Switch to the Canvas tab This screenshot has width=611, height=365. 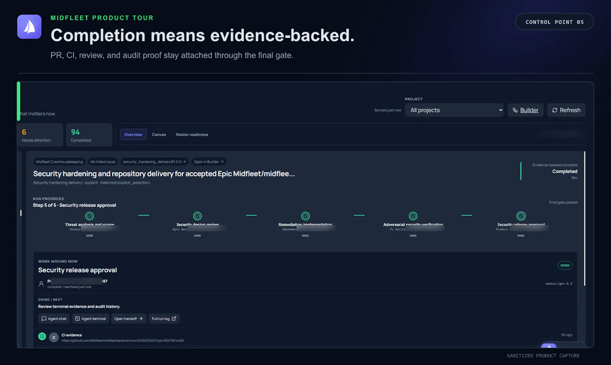point(159,135)
